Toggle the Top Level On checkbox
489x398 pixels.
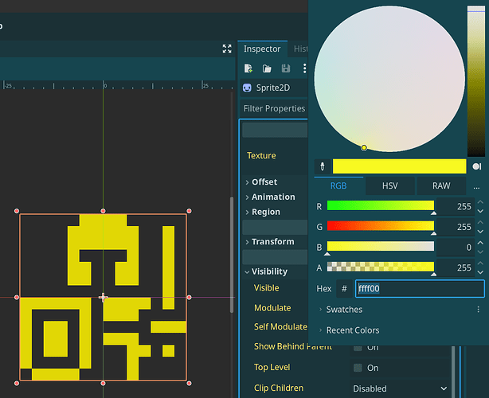[358, 368]
